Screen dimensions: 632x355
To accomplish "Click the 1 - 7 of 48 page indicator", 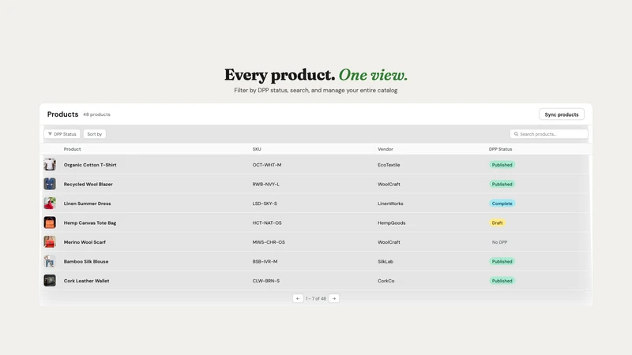I will pos(315,299).
